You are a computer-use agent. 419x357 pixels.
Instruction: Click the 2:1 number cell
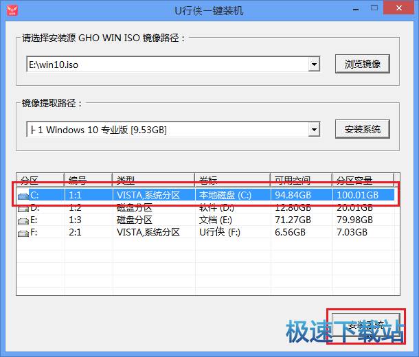click(89, 232)
